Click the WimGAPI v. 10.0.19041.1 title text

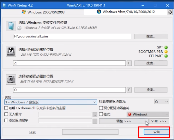tap(86, 5)
